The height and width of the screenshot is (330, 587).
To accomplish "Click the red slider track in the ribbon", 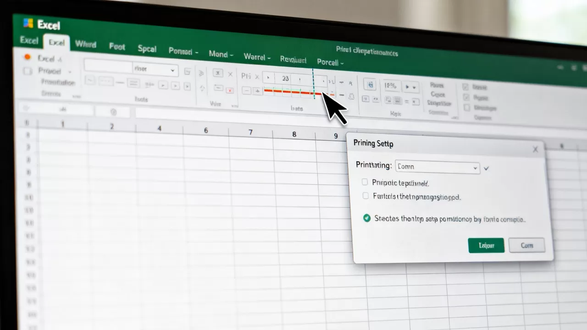I will click(x=293, y=92).
